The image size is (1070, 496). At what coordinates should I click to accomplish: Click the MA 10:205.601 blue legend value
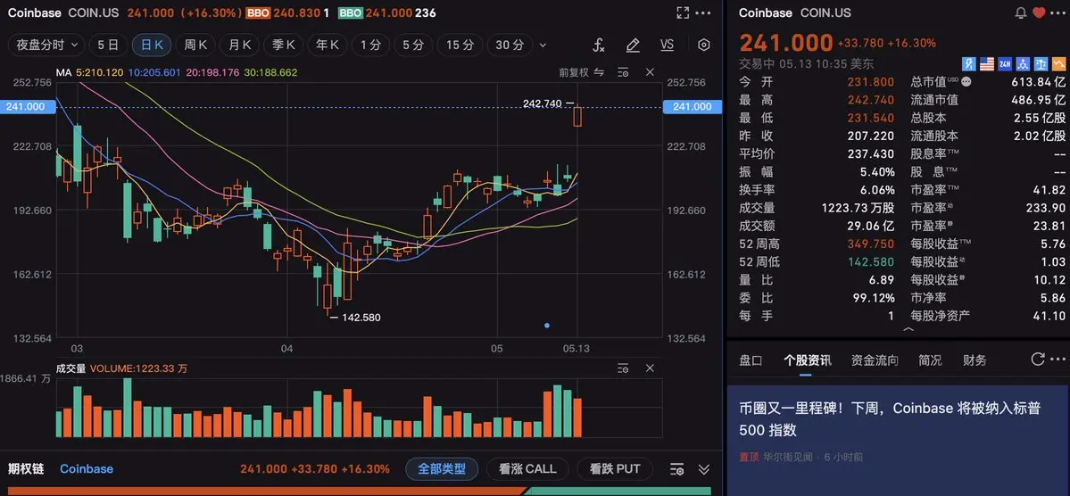coord(154,72)
